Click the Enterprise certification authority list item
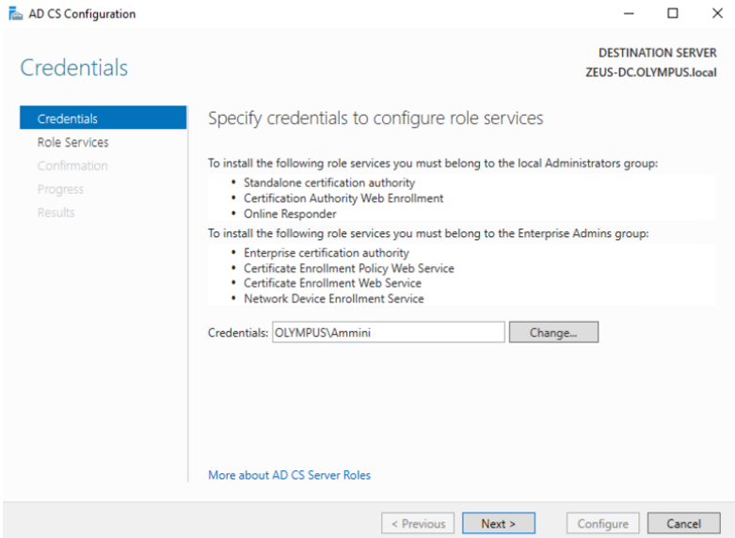 click(326, 253)
